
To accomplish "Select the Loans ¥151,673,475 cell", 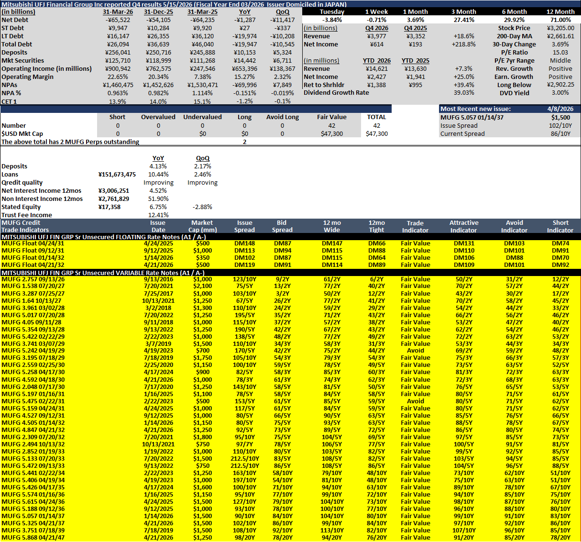I will (x=117, y=174).
